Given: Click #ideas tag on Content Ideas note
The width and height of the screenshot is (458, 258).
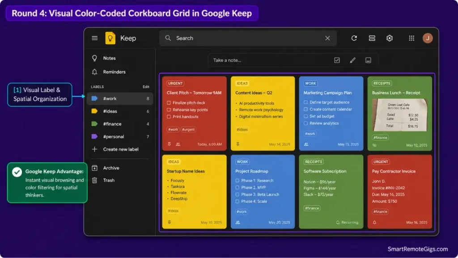Looking at the screenshot, I should [x=242, y=129].
